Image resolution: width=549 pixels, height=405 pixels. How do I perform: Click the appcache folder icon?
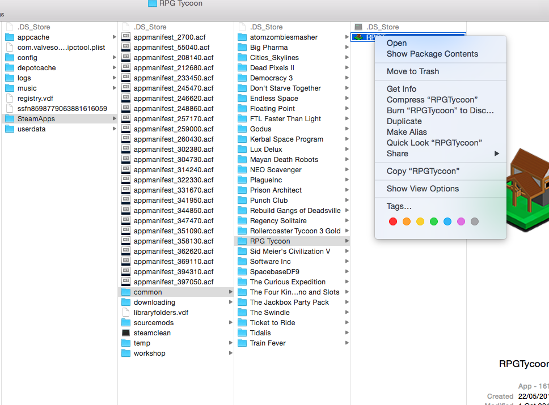click(x=10, y=37)
